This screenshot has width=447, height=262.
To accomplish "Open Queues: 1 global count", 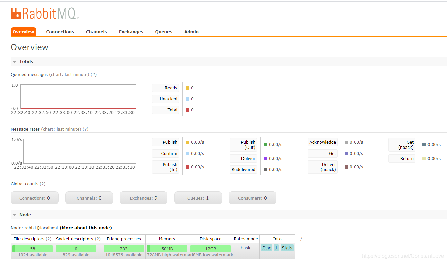I will [198, 198].
